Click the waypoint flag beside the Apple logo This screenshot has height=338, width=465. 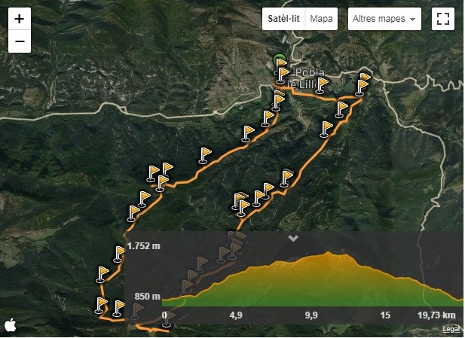click(x=101, y=305)
